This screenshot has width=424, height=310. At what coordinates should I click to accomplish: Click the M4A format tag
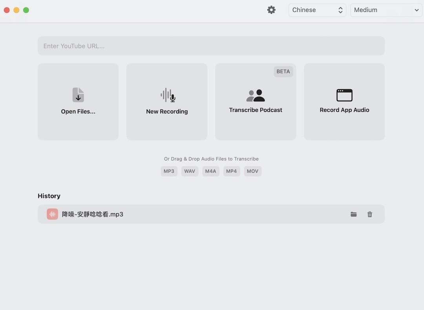click(x=211, y=171)
